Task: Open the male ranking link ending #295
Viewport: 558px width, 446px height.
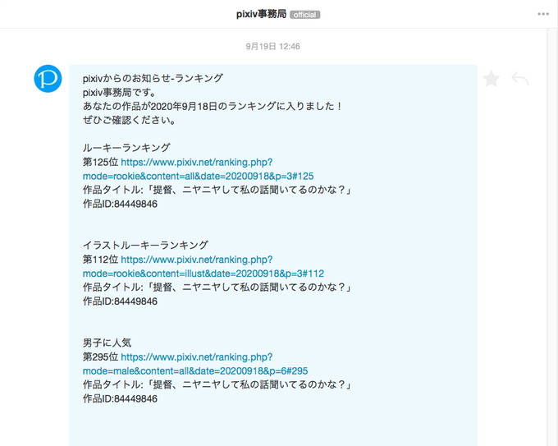Action: click(x=195, y=364)
